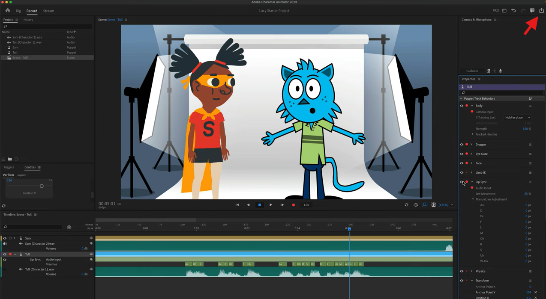
Task: Click the Project panel search field
Action: click(x=47, y=27)
